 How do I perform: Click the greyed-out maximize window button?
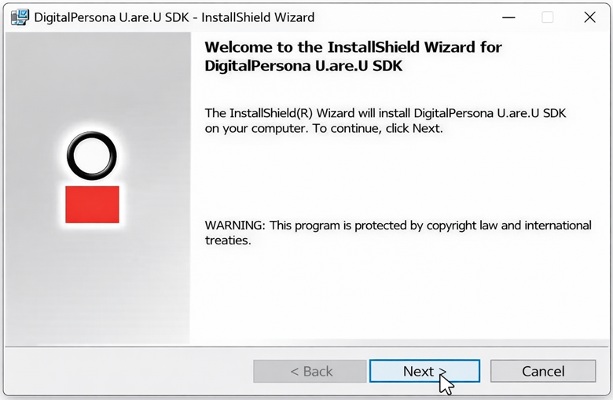coord(548,17)
